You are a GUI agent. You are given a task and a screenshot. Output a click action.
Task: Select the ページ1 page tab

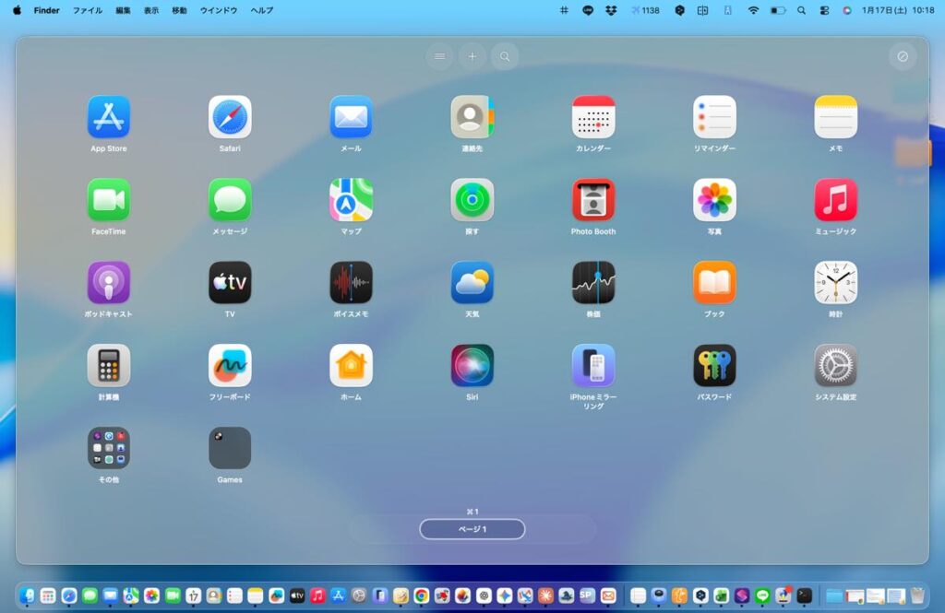(x=472, y=529)
